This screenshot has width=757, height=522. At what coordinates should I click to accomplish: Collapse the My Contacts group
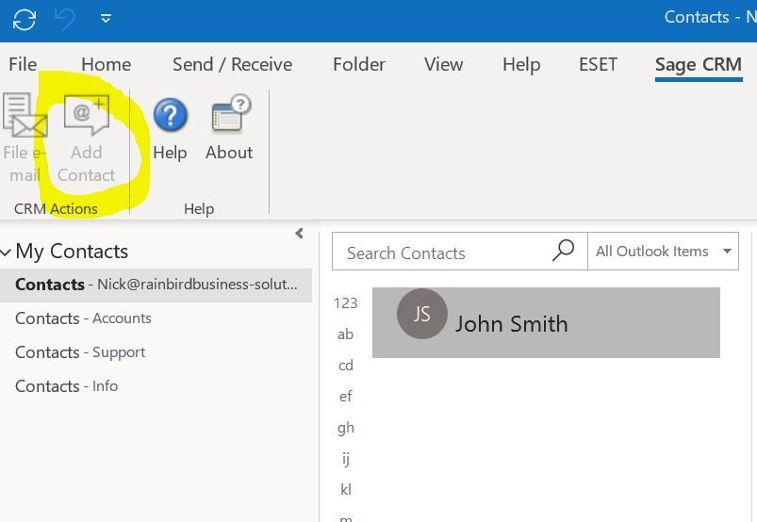pos(6,252)
